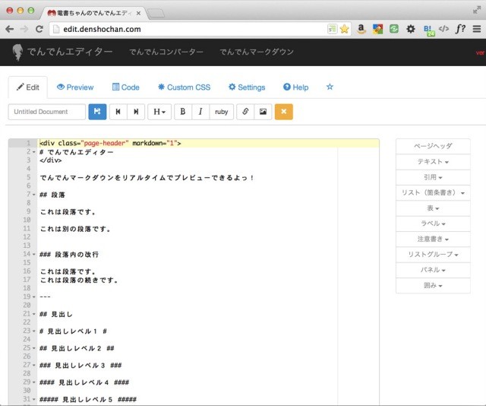Insert ruby annotation
The width and height of the screenshot is (486, 406).
221,112
